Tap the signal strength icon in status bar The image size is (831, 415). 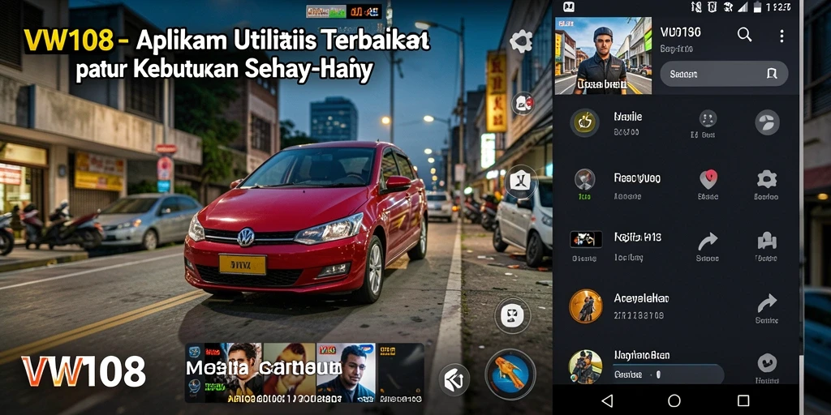[743, 6]
